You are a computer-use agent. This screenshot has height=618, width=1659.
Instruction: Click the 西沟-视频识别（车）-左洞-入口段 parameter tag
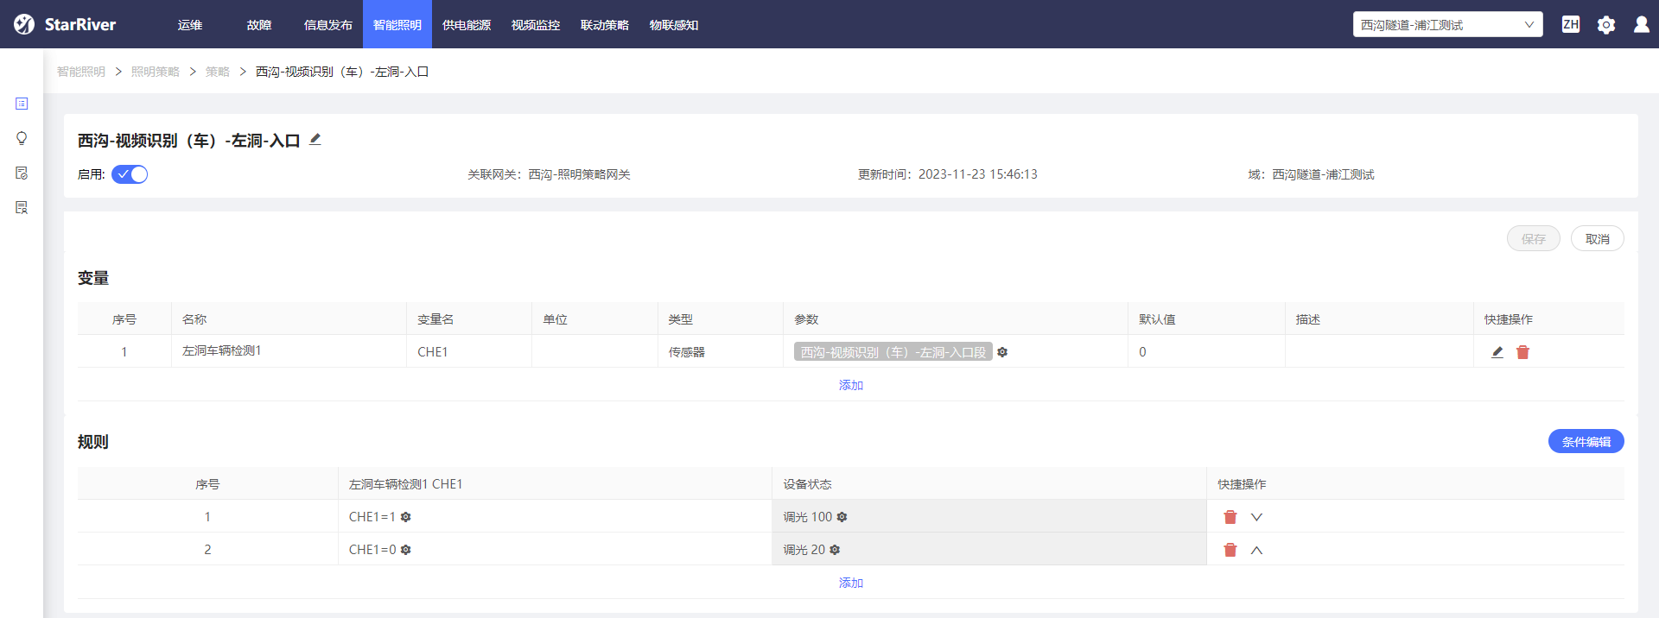(893, 352)
